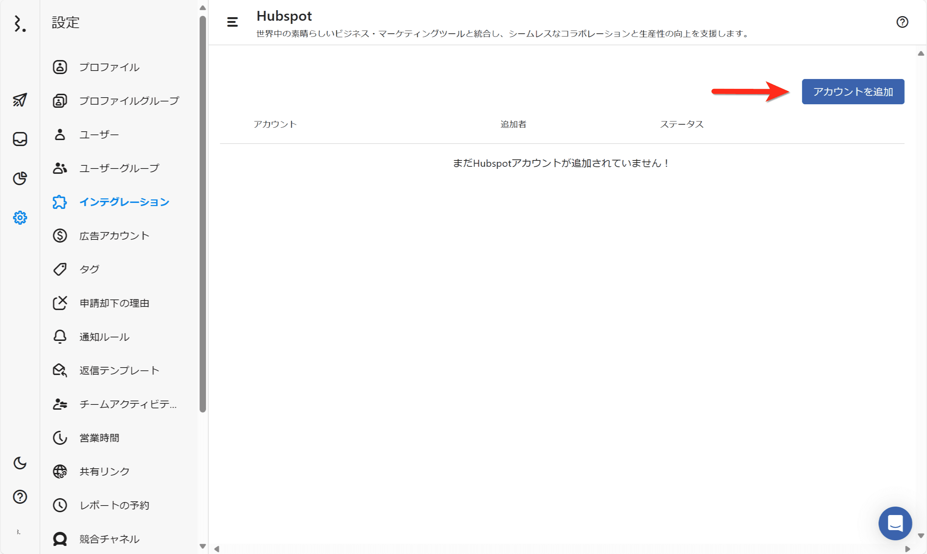927x554 pixels.
Task: Click the app logo at top left
Action: [x=20, y=24]
